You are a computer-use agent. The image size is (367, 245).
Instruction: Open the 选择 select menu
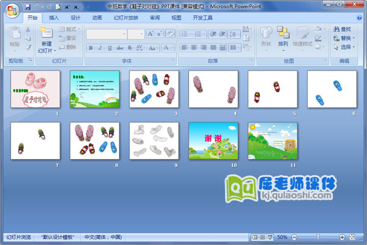pos(344,47)
